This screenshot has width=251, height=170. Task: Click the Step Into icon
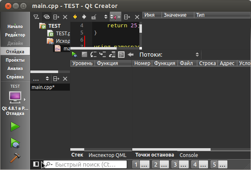(x=103, y=55)
